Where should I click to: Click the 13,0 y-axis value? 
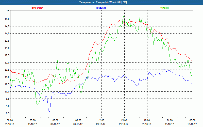(x=7, y=48)
